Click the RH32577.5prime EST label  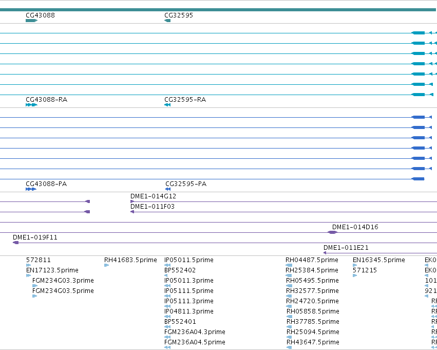click(312, 291)
